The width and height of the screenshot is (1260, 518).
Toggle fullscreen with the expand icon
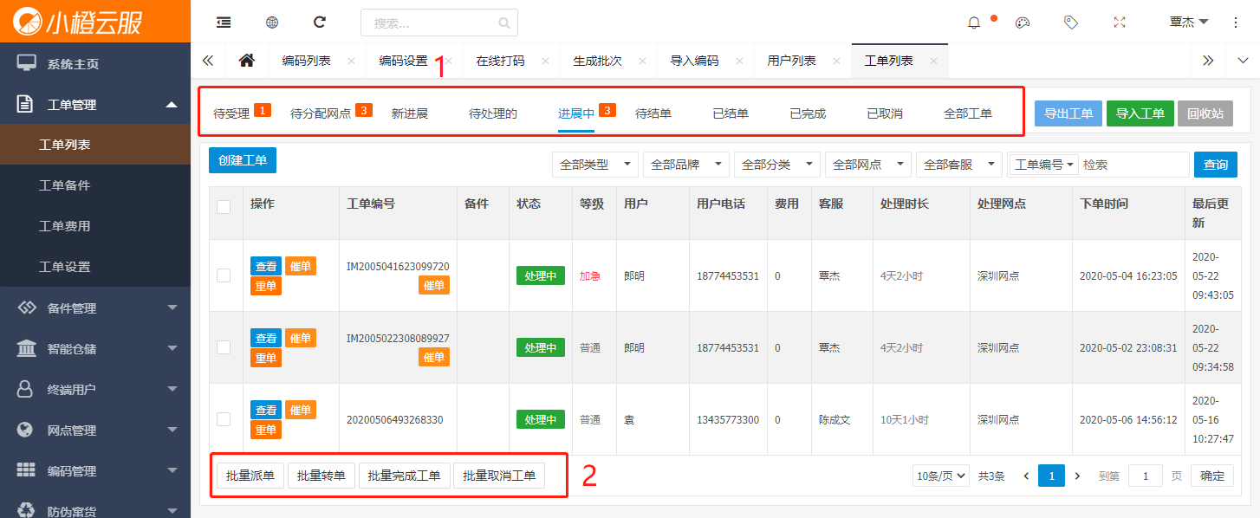[x=1120, y=23]
